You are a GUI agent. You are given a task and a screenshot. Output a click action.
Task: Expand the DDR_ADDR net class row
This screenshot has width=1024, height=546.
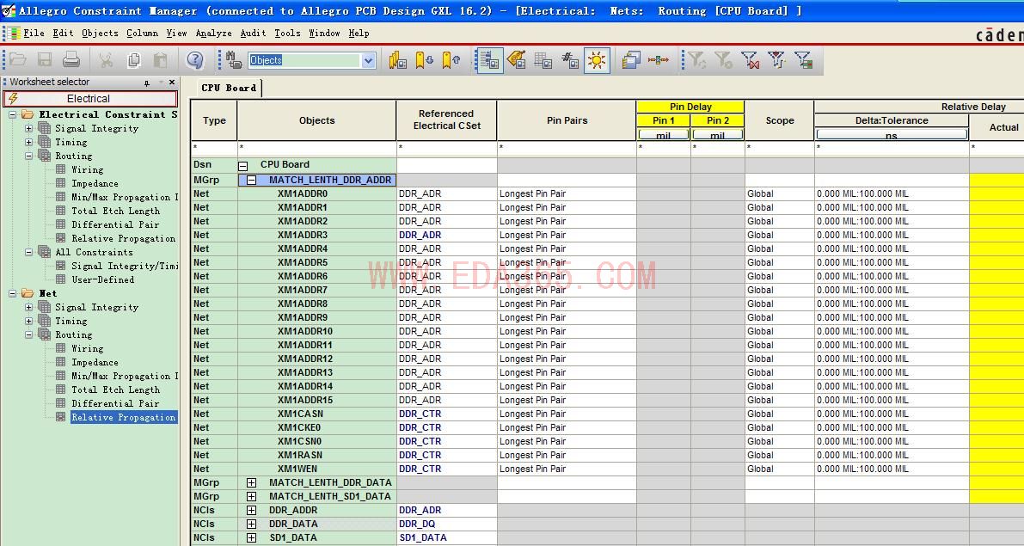tap(251, 510)
